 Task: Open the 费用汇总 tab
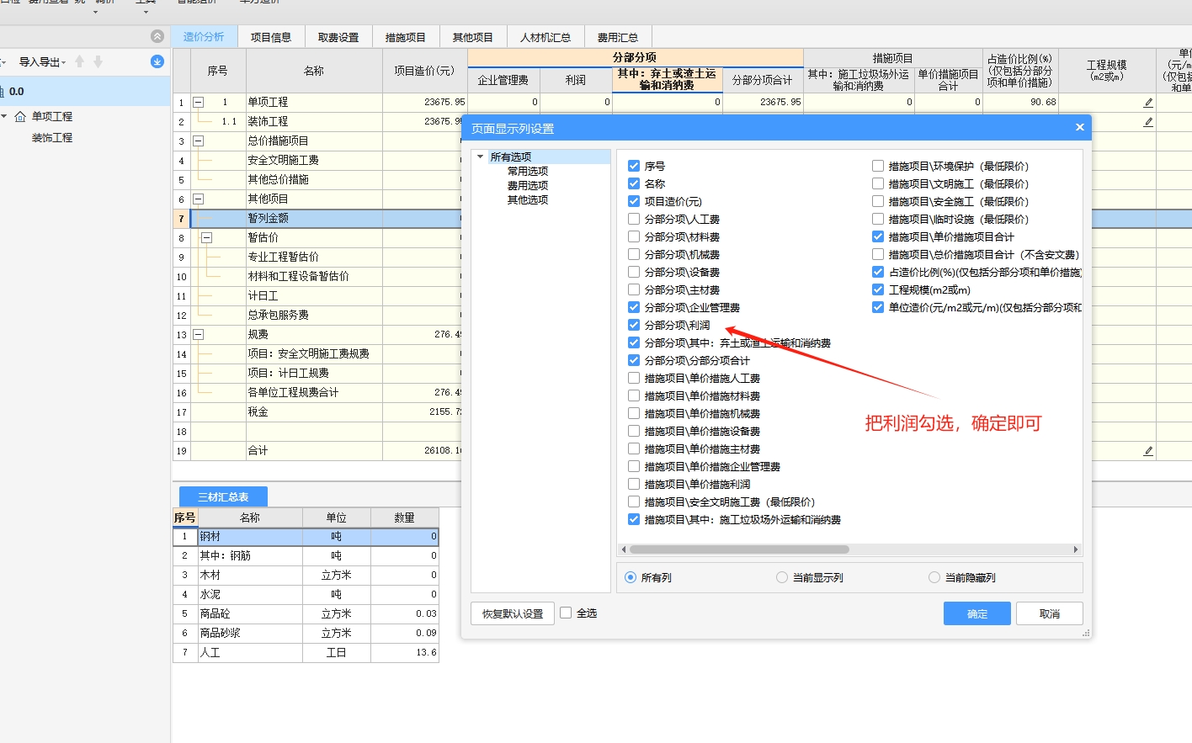[618, 37]
